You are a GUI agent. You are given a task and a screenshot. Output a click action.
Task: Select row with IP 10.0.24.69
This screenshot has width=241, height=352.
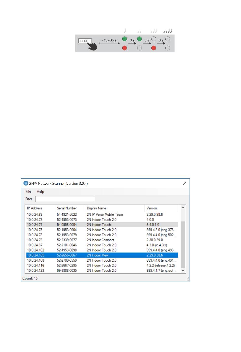102,214
